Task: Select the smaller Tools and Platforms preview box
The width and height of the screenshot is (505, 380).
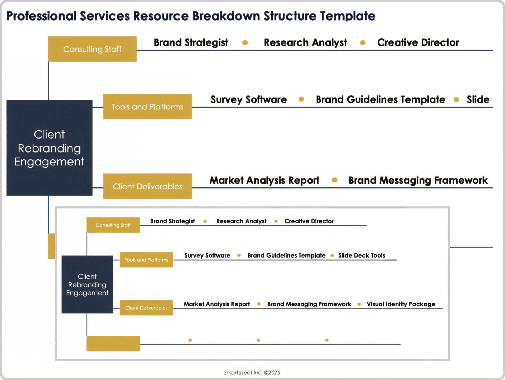Action: 146,259
